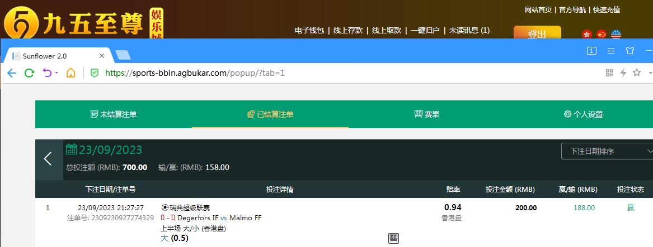
Task: Click the 九五至尊 site logo
Action: tap(83, 23)
